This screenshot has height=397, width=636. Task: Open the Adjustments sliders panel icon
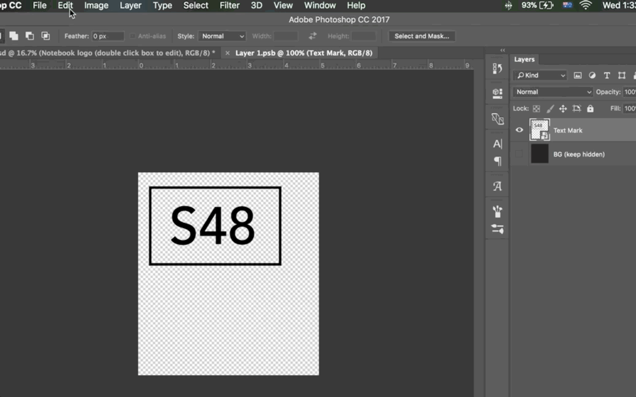498,229
